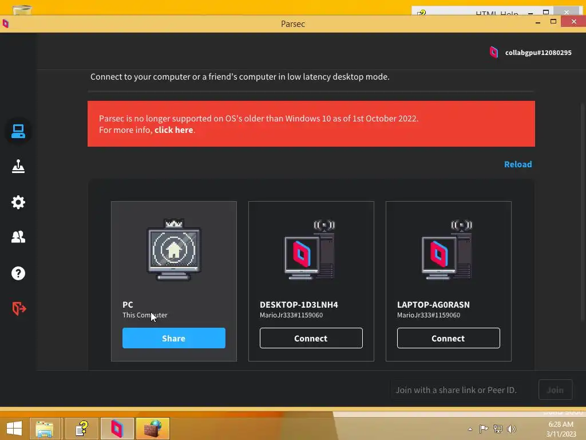Open the network tray icon
Screen dimensions: 586x440
pyautogui.click(x=497, y=429)
